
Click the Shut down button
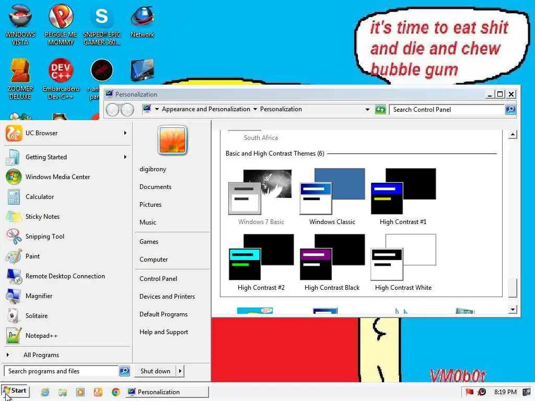click(155, 371)
